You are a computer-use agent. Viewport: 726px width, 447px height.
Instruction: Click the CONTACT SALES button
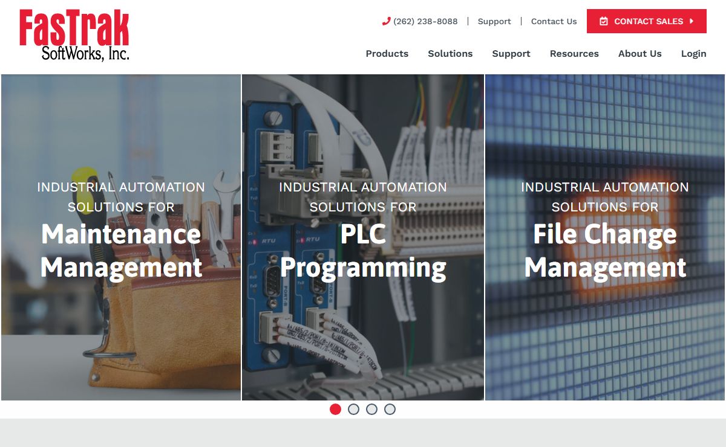tap(647, 21)
